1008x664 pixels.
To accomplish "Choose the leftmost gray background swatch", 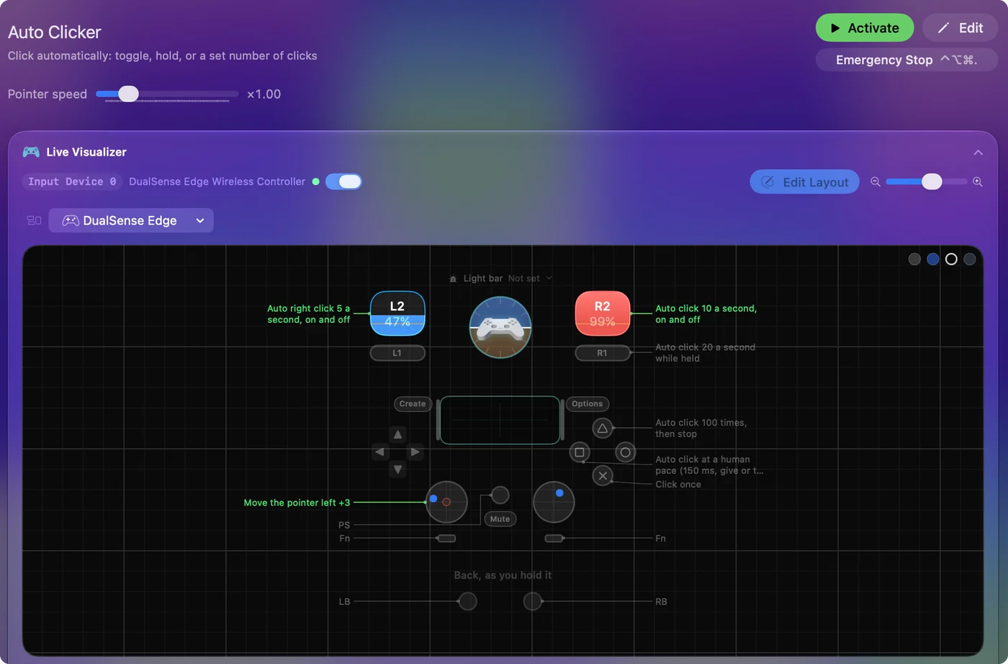I will (914, 259).
